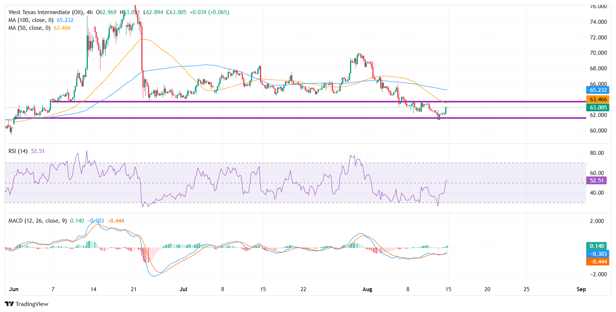This screenshot has width=616, height=312.
Task: Click the orange -0.444 signal value tag
Action: (x=597, y=262)
